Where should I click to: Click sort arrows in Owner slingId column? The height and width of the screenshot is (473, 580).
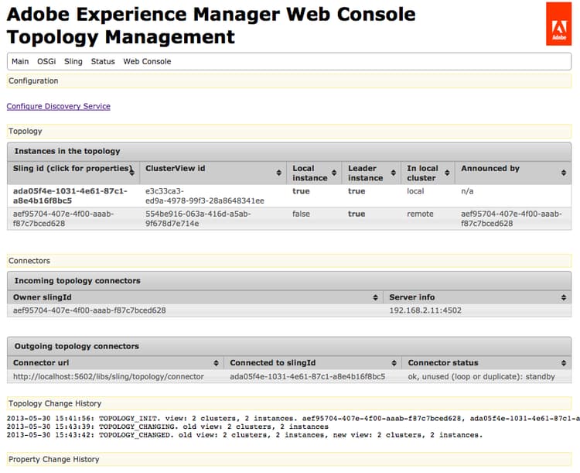(377, 297)
